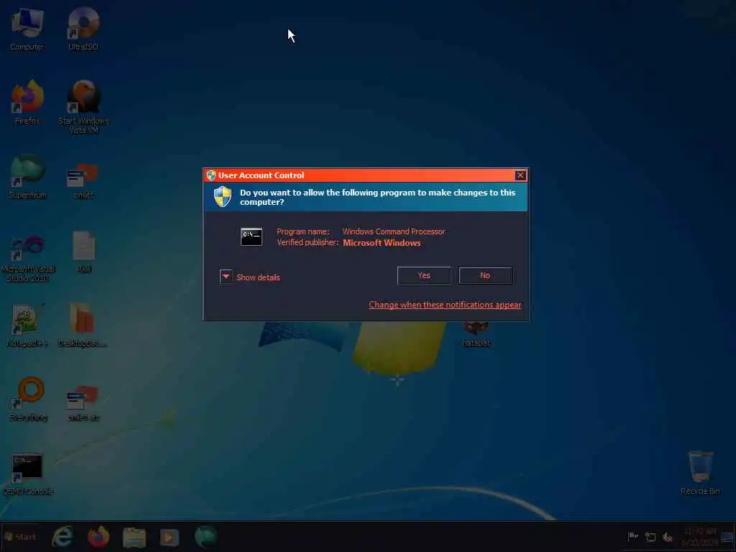Select the UltraISO desktop shortcut
This screenshot has height=552, width=736.
[83, 29]
